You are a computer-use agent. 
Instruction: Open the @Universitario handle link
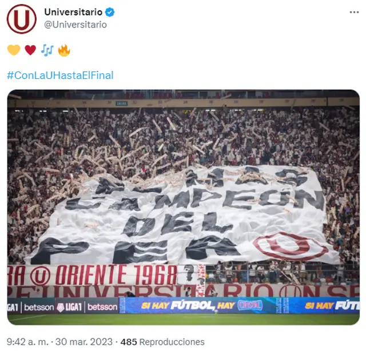[x=75, y=25]
